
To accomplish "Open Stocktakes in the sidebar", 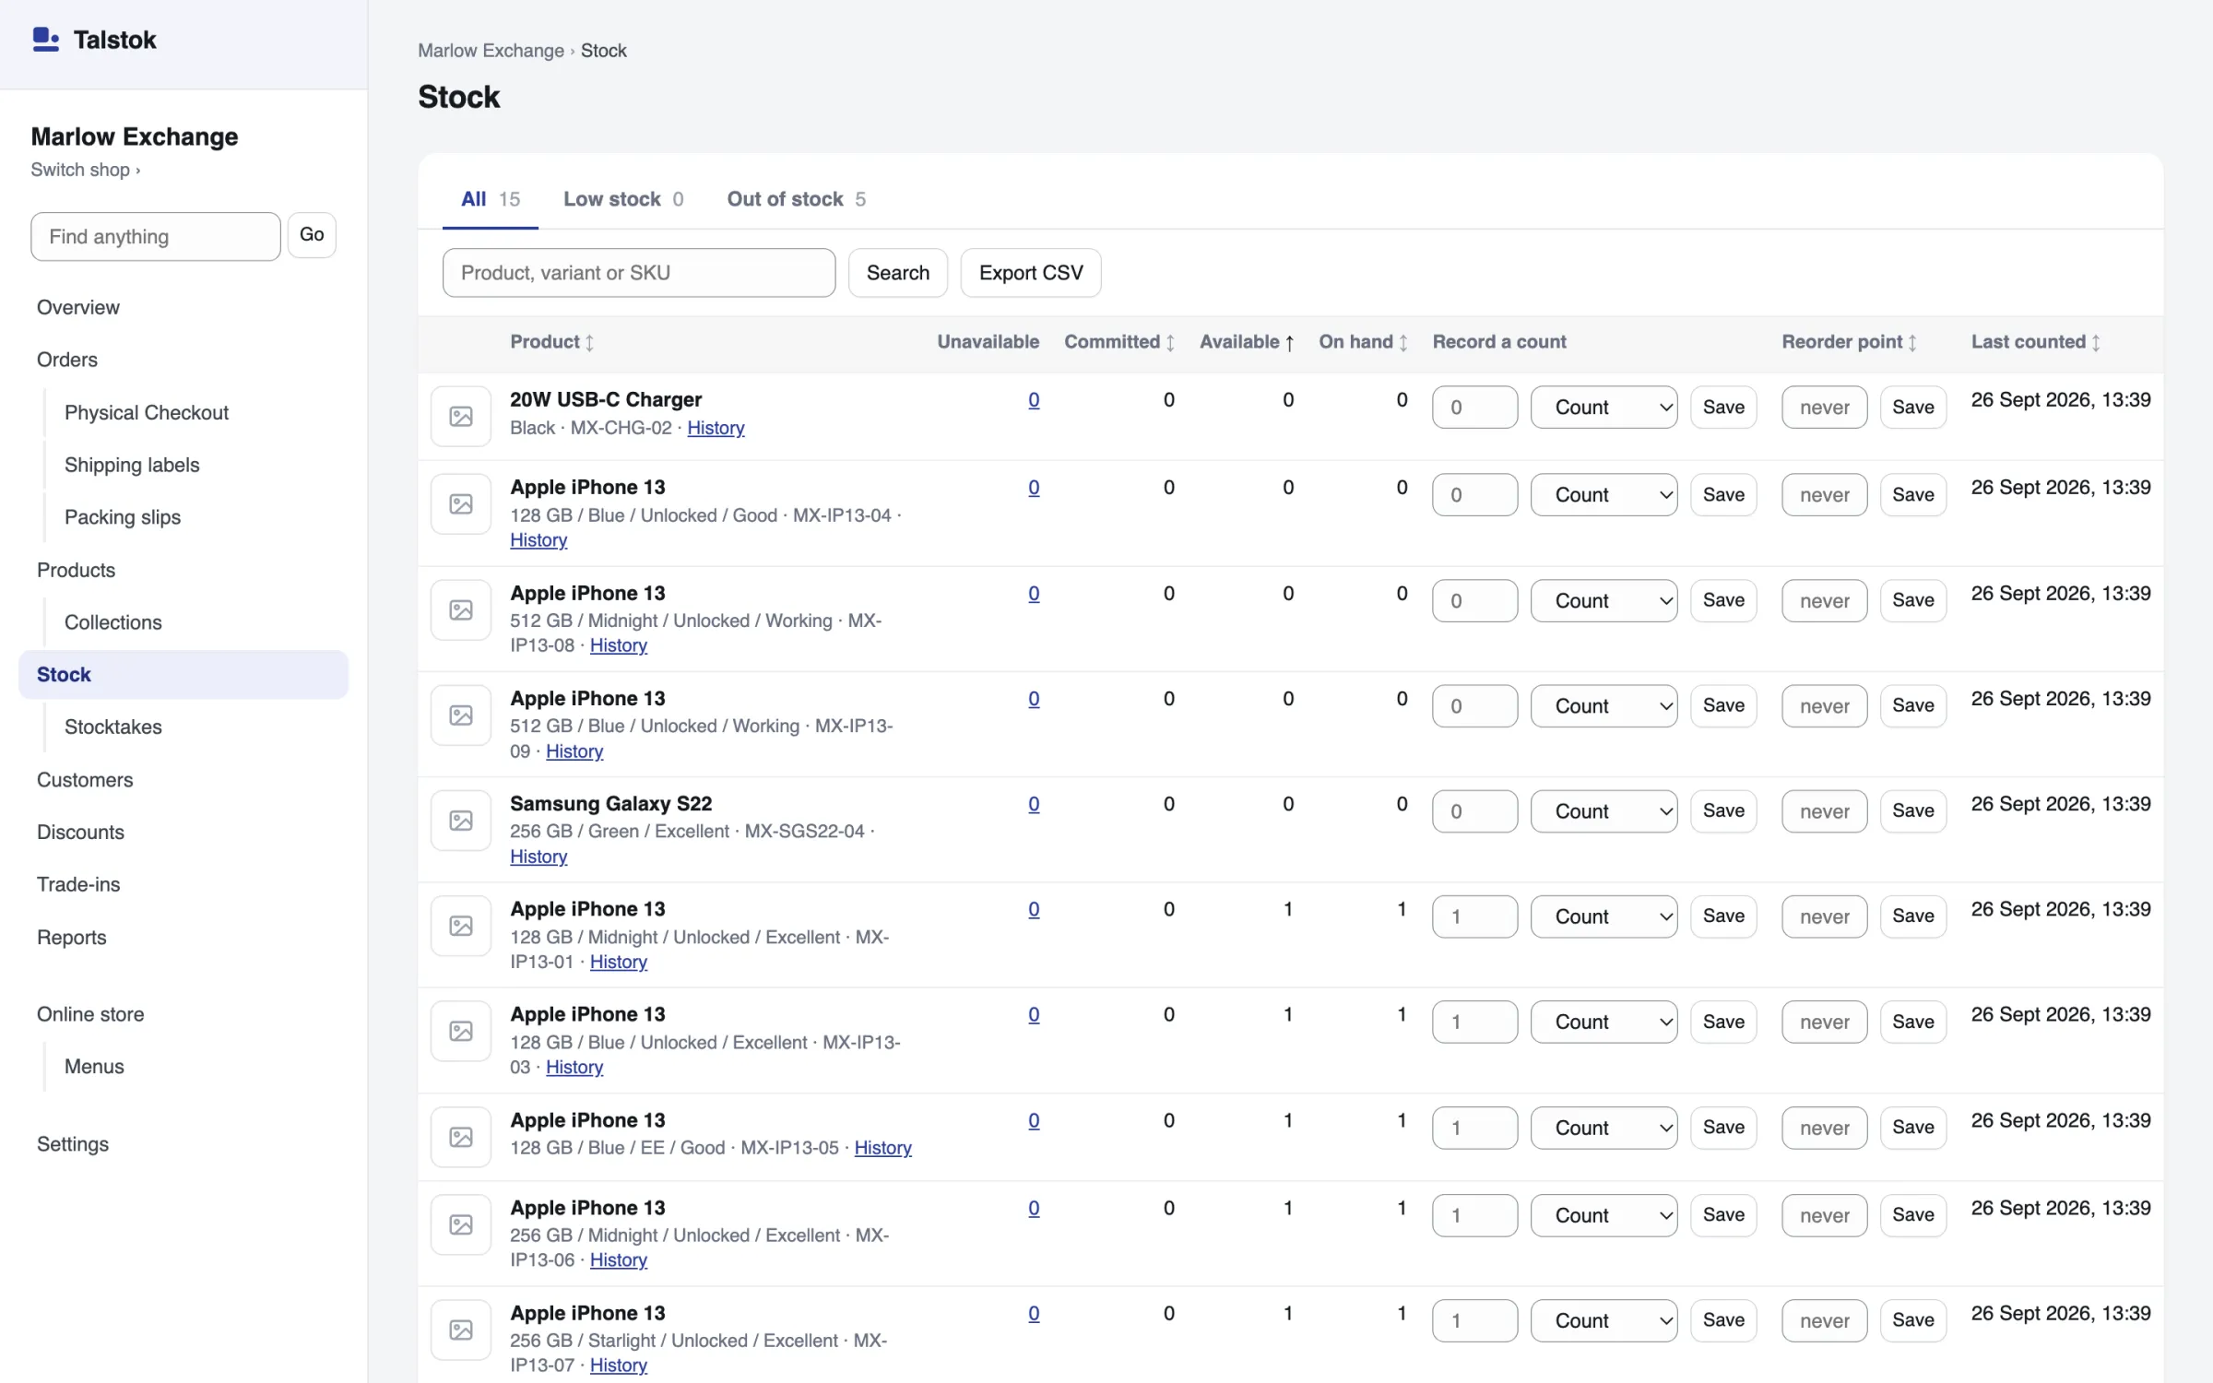I will 112,727.
